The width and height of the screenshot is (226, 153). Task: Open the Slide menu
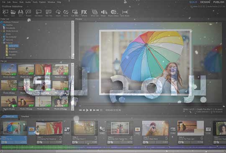pos(21,2)
